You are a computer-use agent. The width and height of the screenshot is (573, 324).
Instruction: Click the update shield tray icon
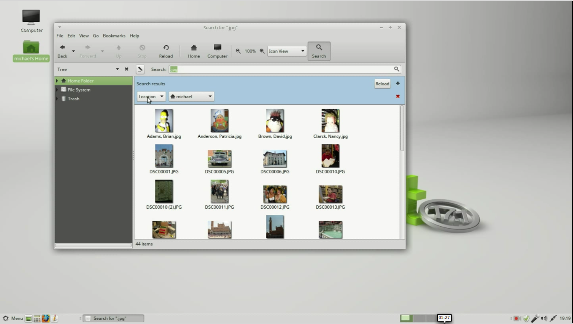click(526, 319)
